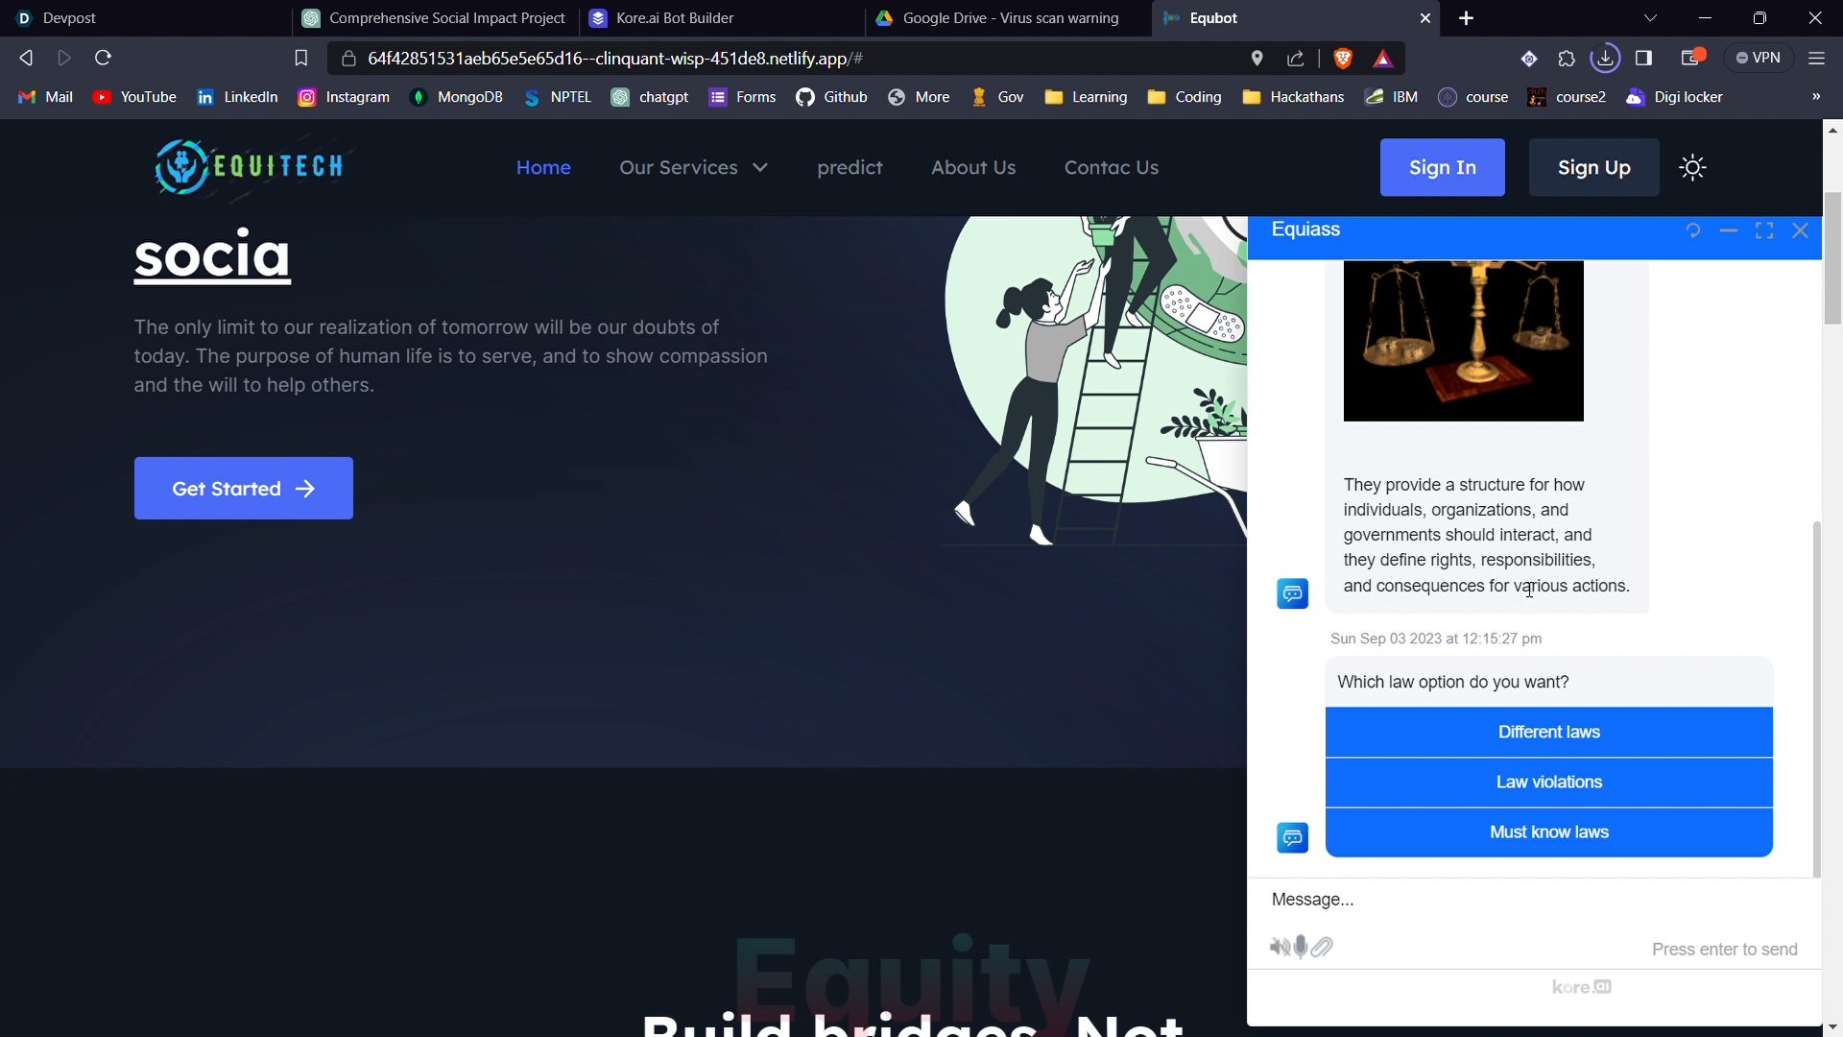This screenshot has height=1037, width=1843.
Task: Click the attachment paperclip icon
Action: [1323, 948]
